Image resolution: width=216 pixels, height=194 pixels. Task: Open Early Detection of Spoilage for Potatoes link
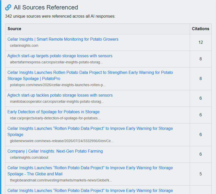point(54,112)
